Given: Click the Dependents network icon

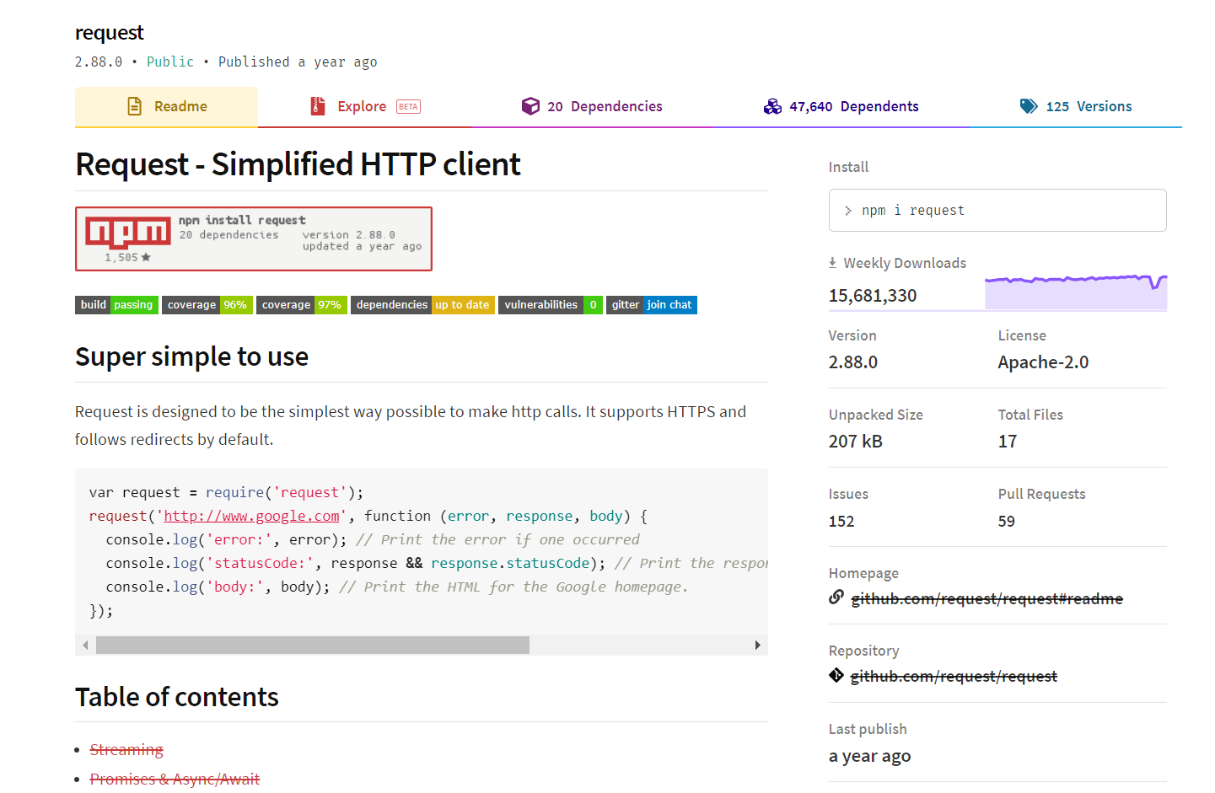Looking at the screenshot, I should (772, 106).
